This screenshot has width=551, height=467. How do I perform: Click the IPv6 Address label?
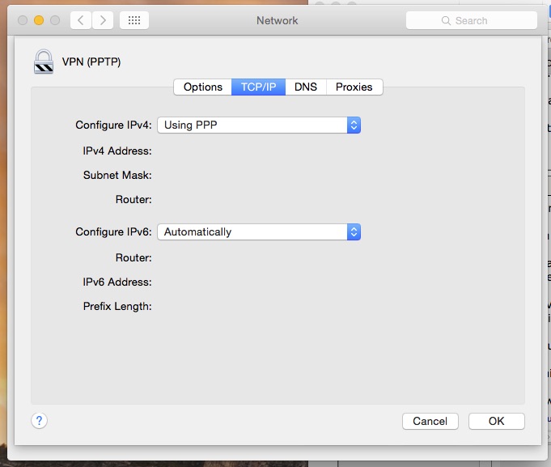(117, 282)
